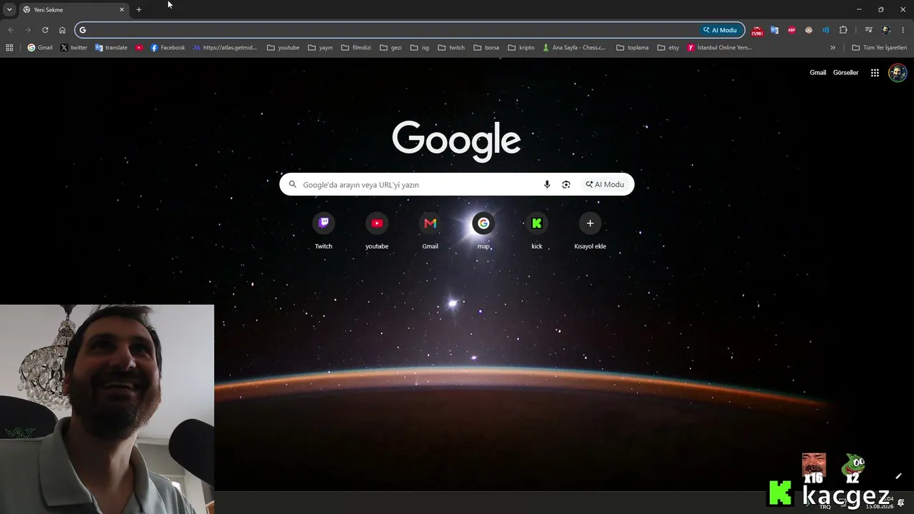Reload the current page

[x=45, y=30]
